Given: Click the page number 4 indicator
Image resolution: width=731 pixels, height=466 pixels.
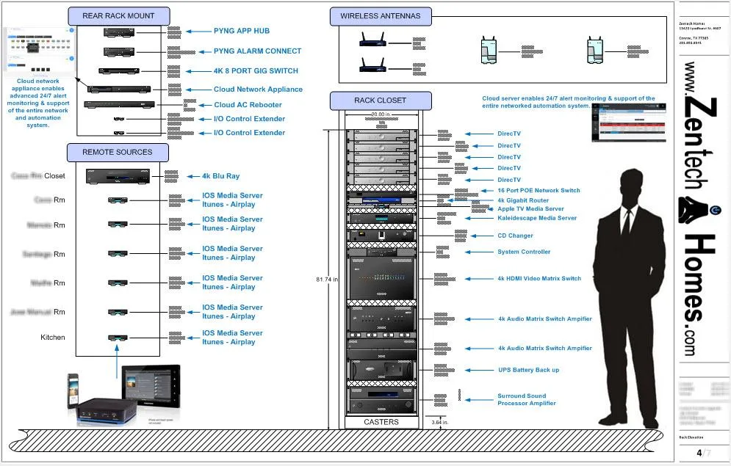Looking at the screenshot, I should [699, 453].
